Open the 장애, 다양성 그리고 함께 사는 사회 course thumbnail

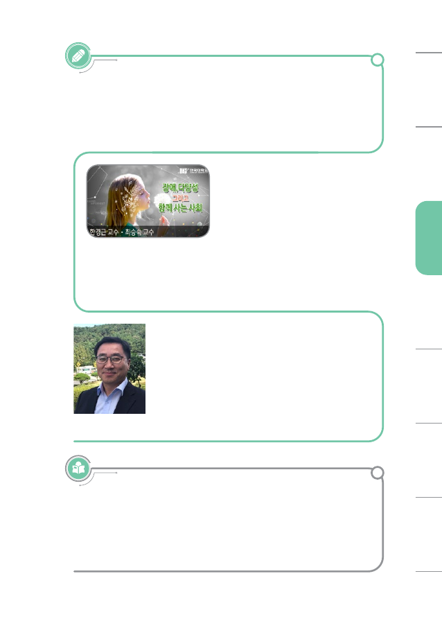click(148, 201)
